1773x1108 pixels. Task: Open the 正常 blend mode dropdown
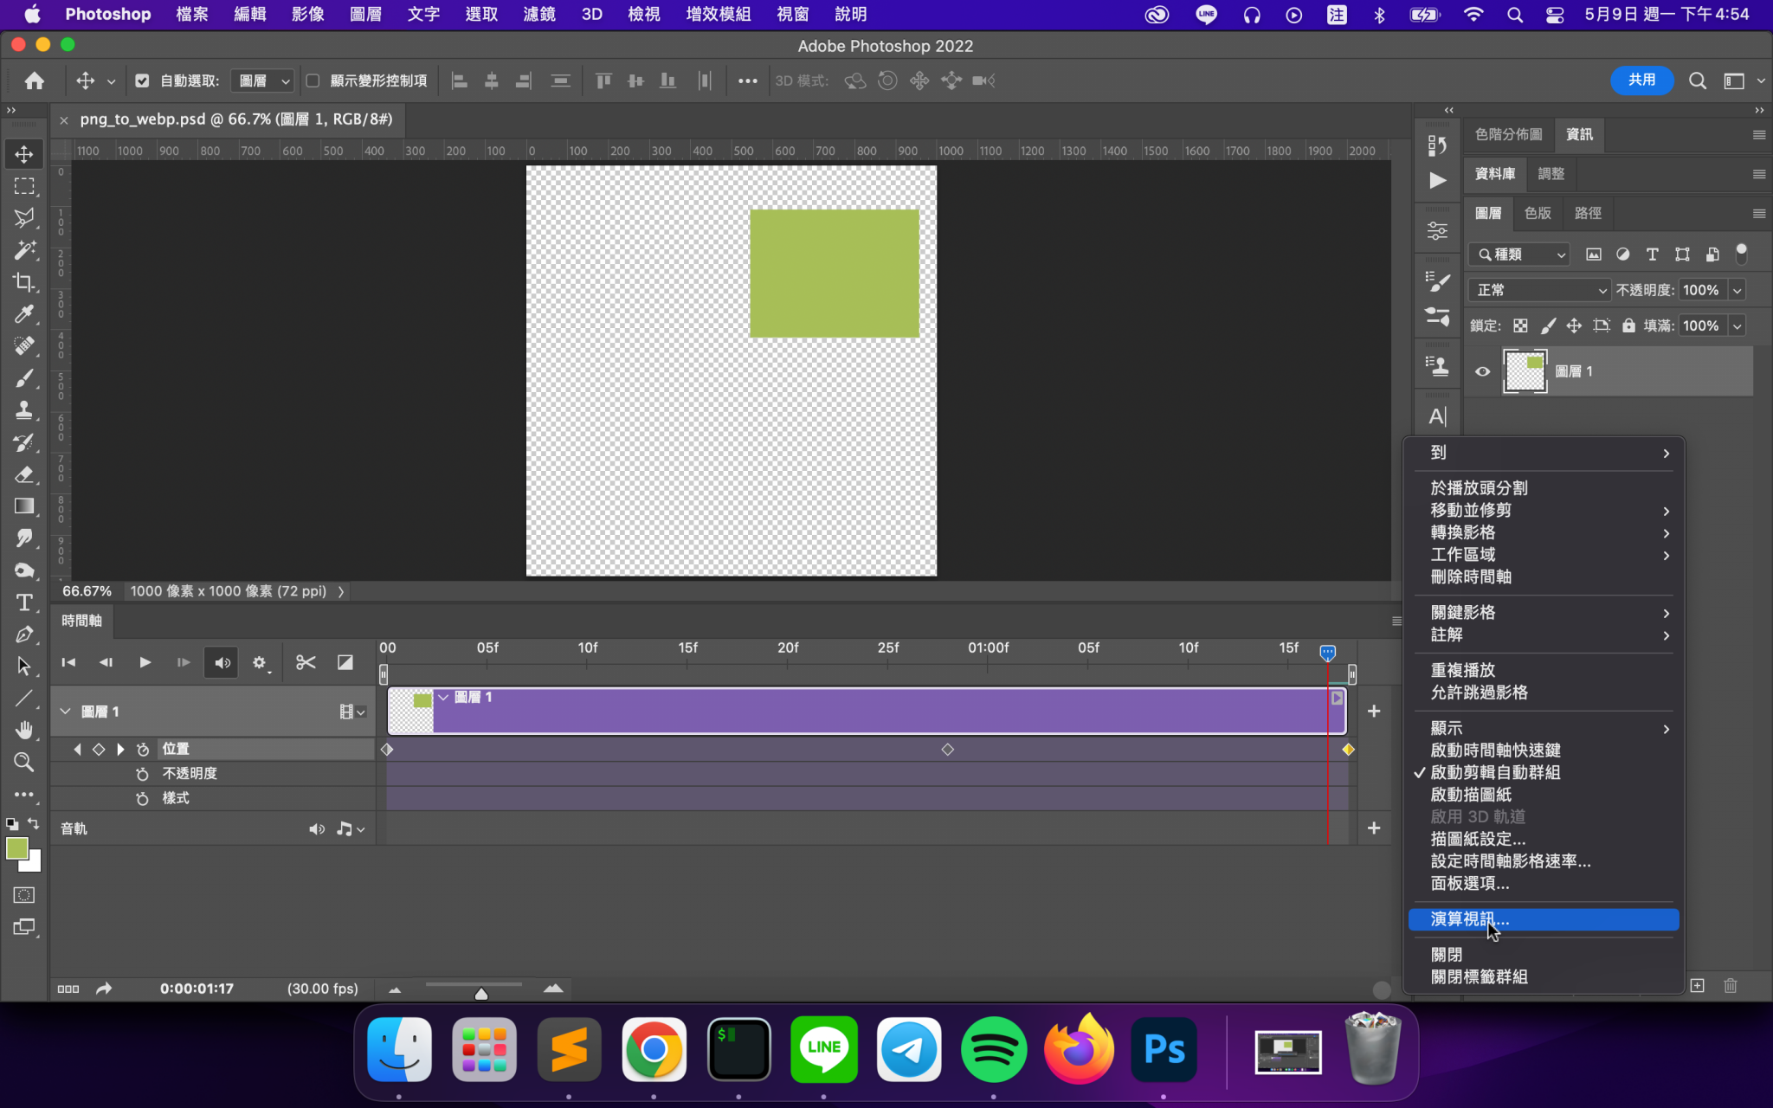point(1539,290)
